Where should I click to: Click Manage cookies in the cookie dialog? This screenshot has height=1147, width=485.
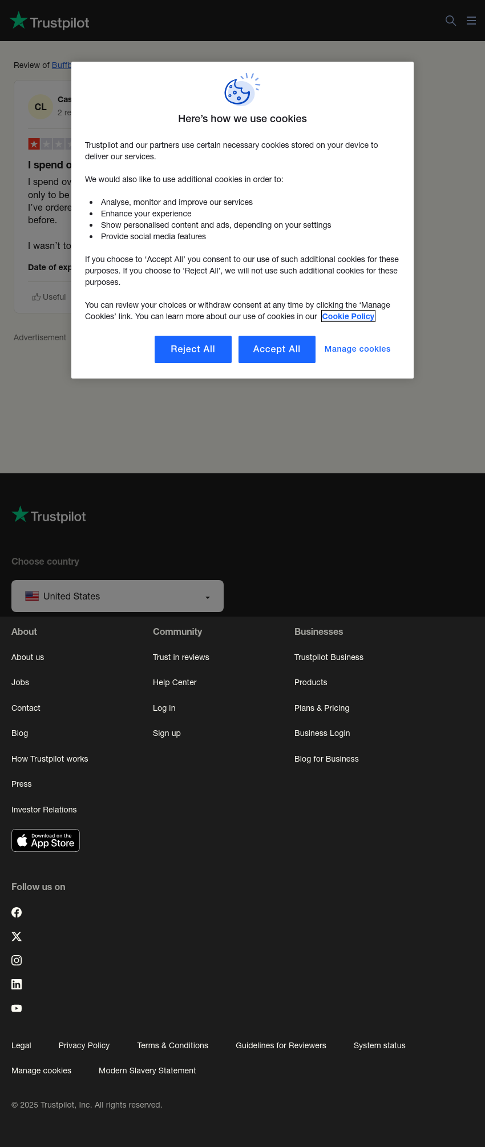tap(358, 349)
